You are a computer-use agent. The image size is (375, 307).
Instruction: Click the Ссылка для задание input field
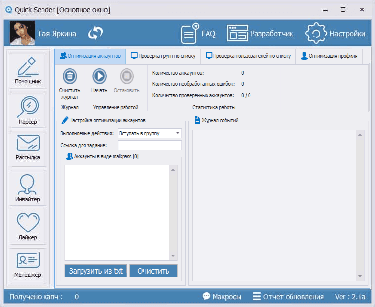[x=150, y=145]
